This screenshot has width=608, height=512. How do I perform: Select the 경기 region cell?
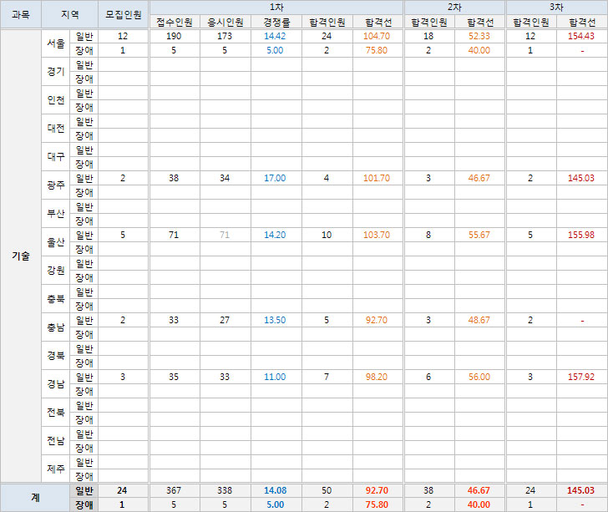[x=55, y=71]
